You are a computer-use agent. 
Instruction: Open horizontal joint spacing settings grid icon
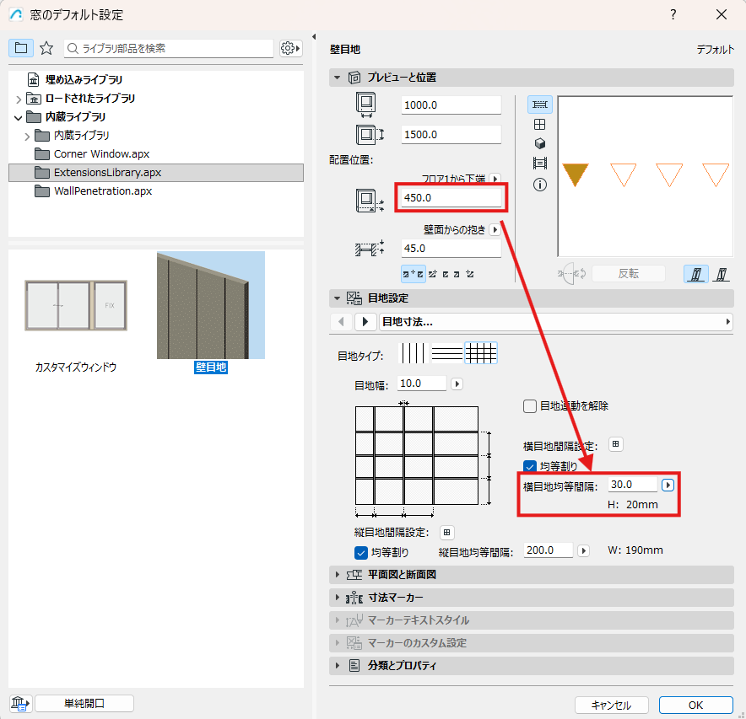click(616, 444)
